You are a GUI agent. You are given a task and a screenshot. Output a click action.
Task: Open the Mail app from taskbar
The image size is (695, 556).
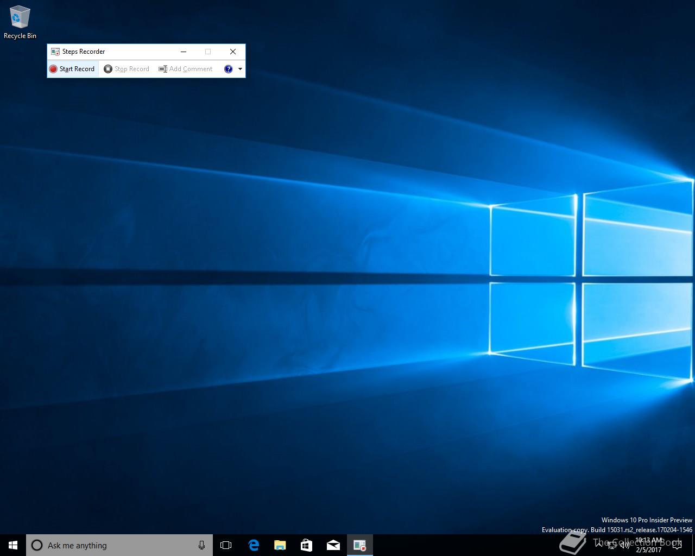[x=333, y=545]
